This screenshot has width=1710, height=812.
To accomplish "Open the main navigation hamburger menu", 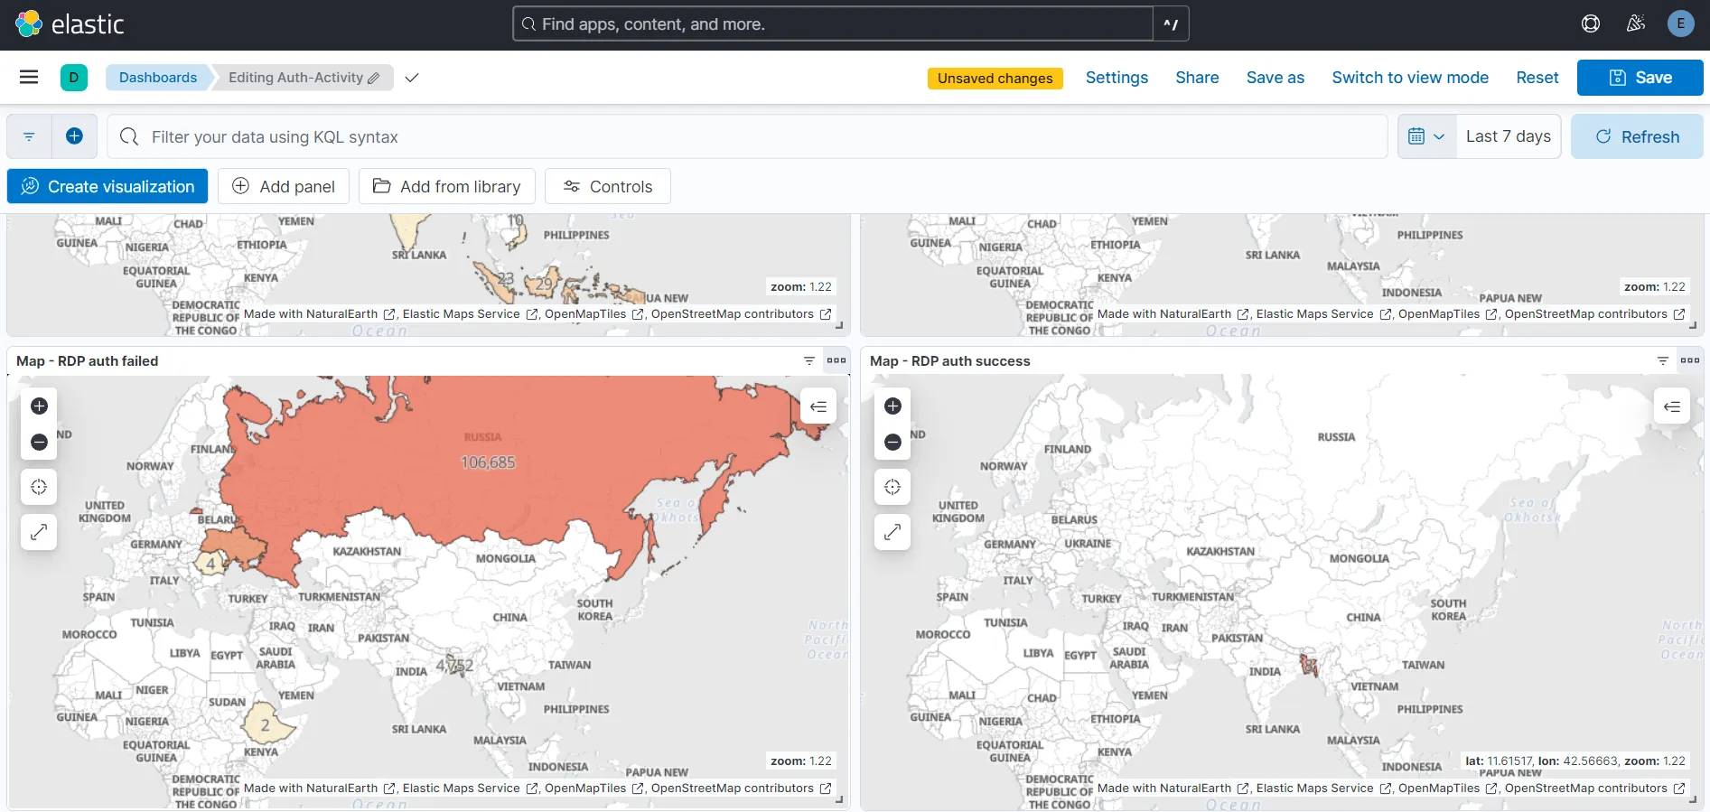I will coord(29,78).
